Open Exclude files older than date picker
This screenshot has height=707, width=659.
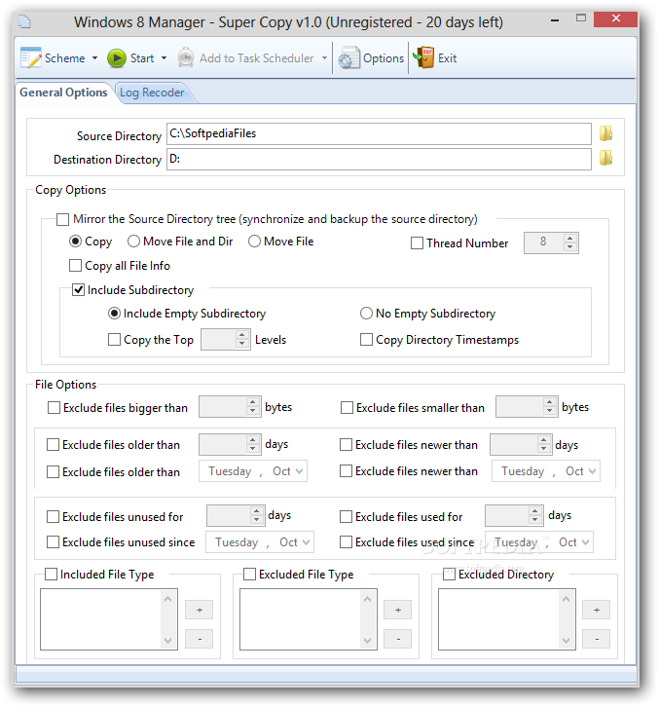(299, 471)
